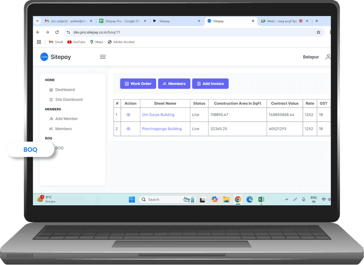The width and height of the screenshot is (364, 265).
Task: Open the Om Surya Building sheet link
Action: tap(158, 115)
